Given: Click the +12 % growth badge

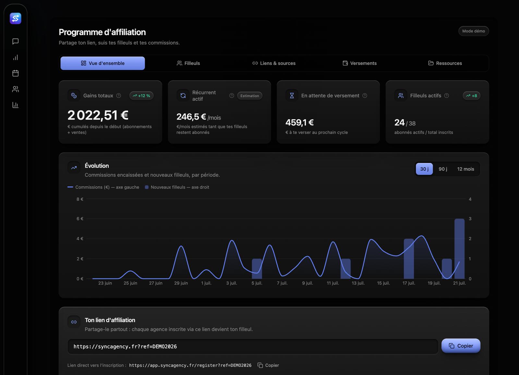Looking at the screenshot, I should coord(141,95).
